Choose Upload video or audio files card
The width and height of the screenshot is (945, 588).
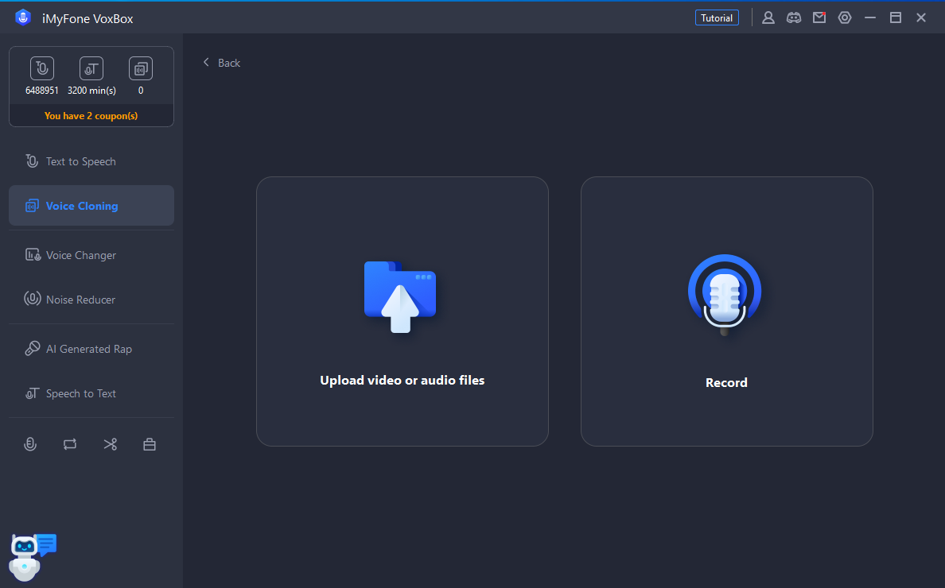click(402, 311)
